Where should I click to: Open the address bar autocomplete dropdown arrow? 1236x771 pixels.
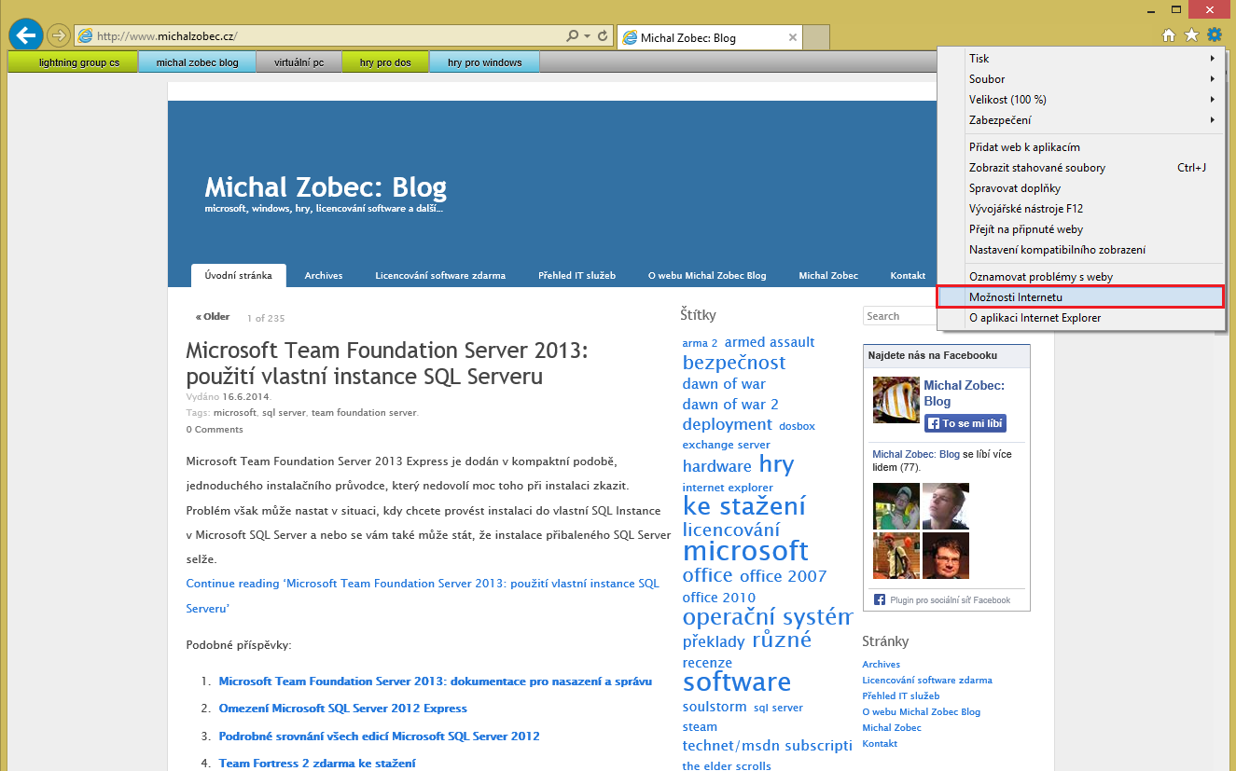tap(587, 36)
